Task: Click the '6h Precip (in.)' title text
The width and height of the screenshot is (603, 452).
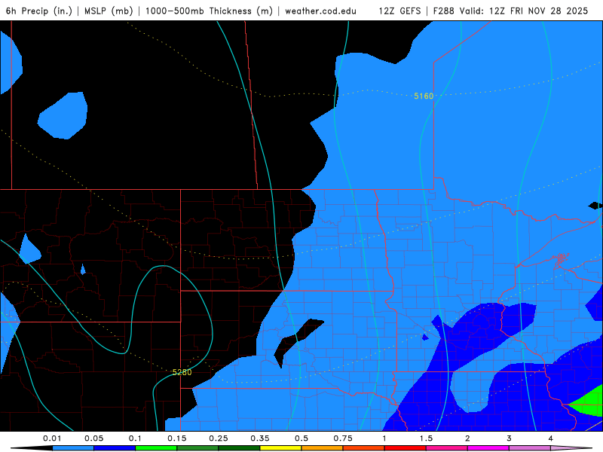Action: pos(39,11)
